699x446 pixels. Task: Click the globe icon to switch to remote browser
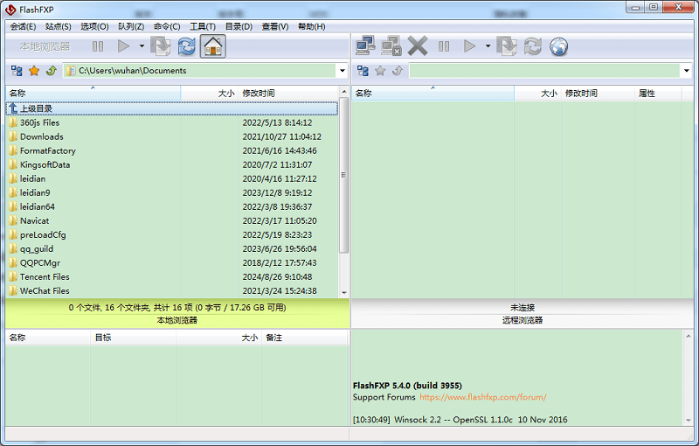(558, 46)
